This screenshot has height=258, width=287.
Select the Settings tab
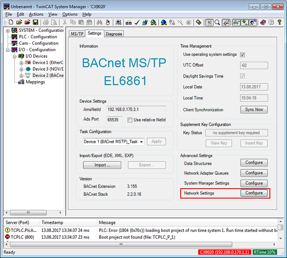click(x=95, y=33)
